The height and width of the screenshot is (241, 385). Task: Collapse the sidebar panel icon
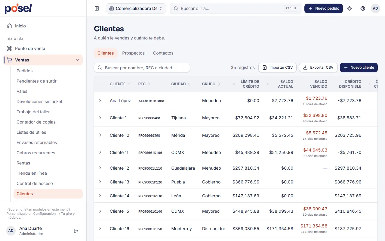[97, 8]
